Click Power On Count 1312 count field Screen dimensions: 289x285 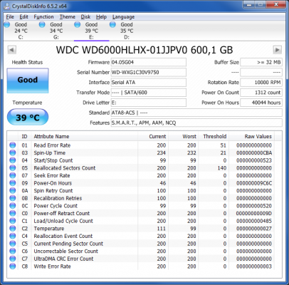(261, 93)
